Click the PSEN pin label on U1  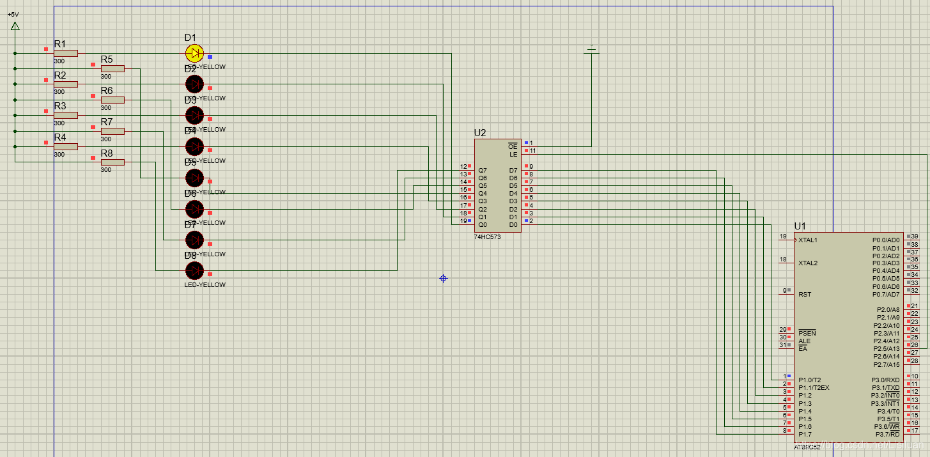click(x=807, y=333)
